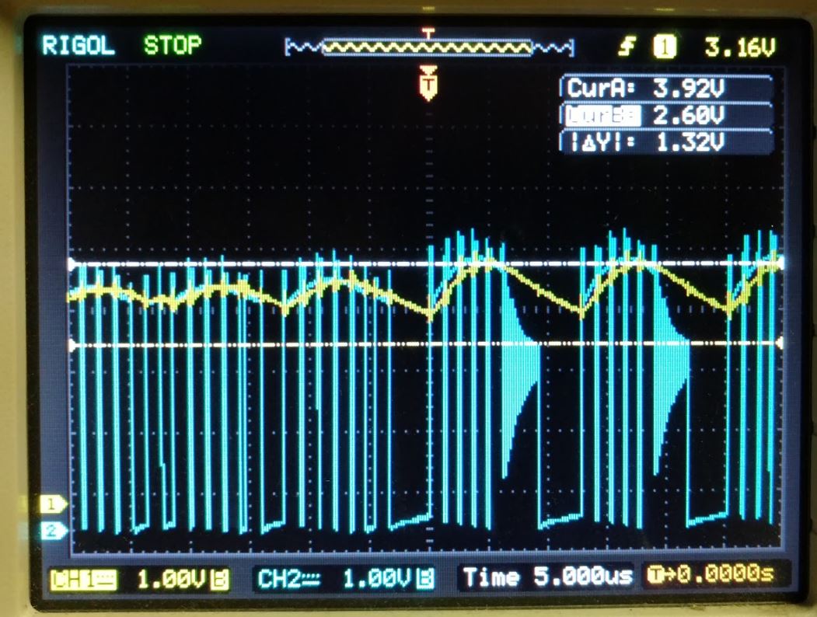Click the rising edge trigger icon
This screenshot has height=617, width=817.
pyautogui.click(x=628, y=47)
